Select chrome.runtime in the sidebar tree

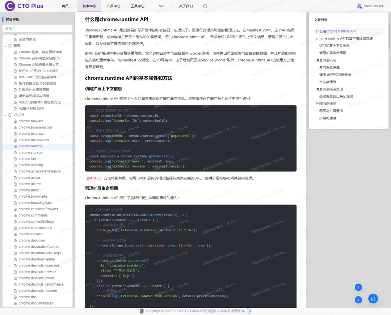pyautogui.click(x=30, y=146)
